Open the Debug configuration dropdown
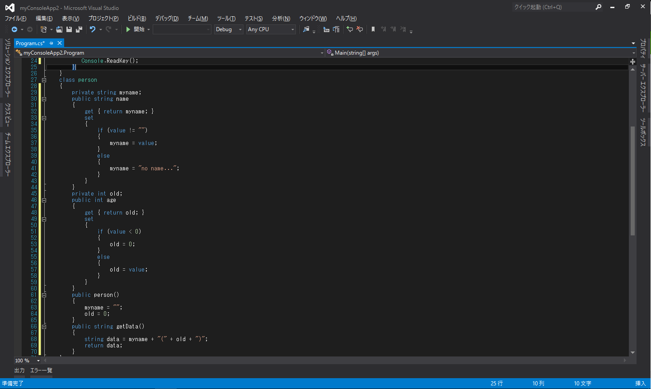 [x=229, y=29]
